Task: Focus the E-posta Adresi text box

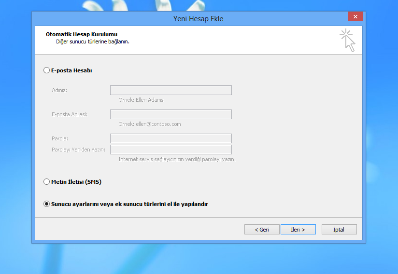Action: tap(171, 114)
